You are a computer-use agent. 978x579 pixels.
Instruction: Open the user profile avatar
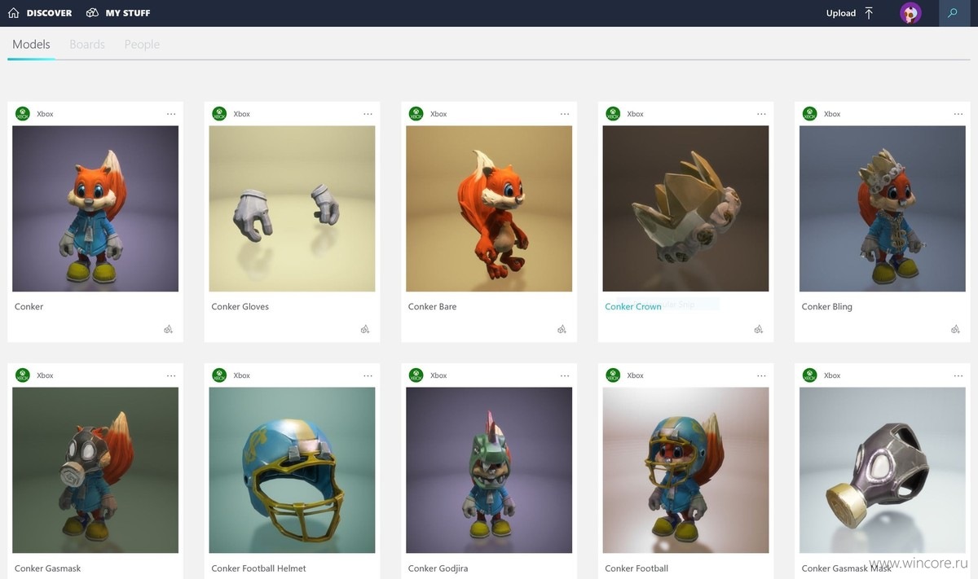pos(910,13)
